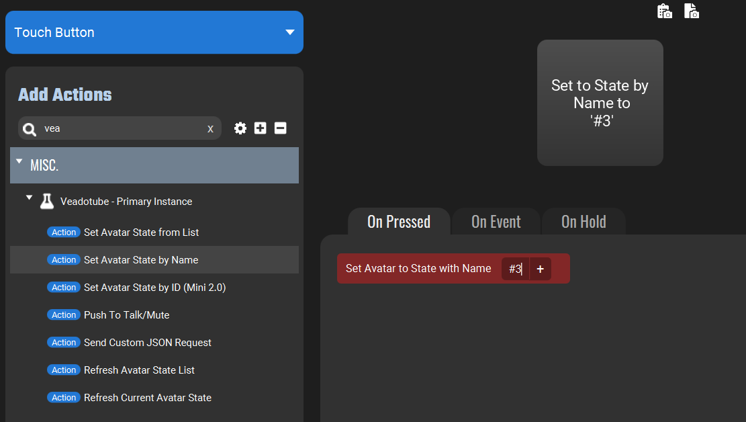746x422 pixels.
Task: Open action list settings gear
Action: tap(240, 128)
